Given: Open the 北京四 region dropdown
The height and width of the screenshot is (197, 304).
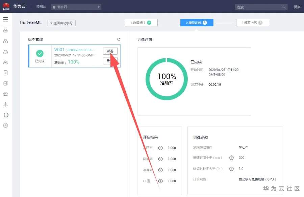Looking at the screenshot, I should pos(76,7).
